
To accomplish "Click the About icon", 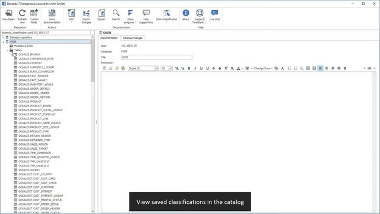I will click(186, 15).
